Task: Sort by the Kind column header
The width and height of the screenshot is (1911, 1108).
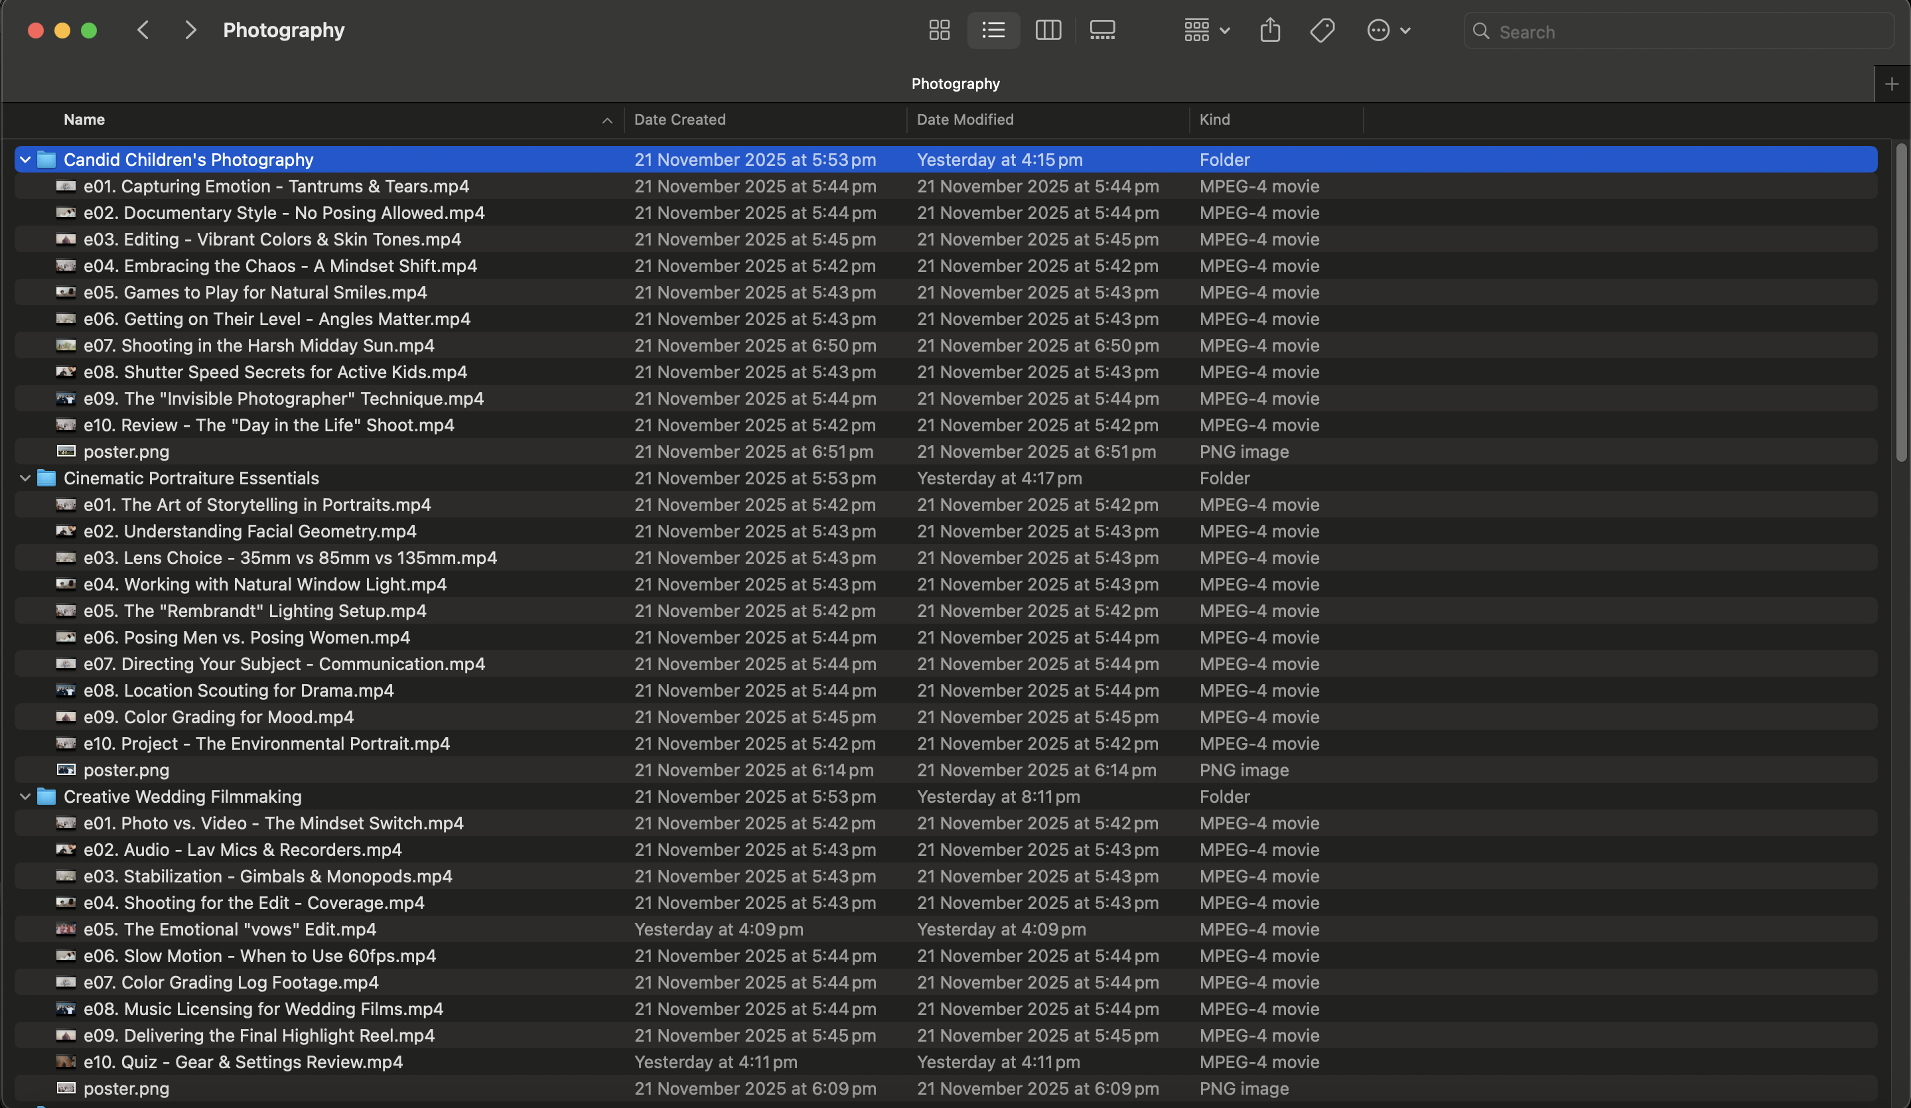Action: (x=1214, y=120)
